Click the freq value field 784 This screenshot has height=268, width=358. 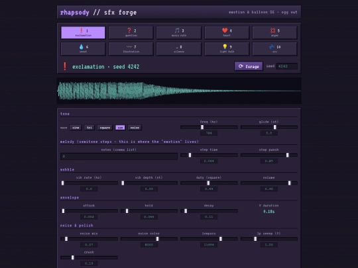coord(209,133)
